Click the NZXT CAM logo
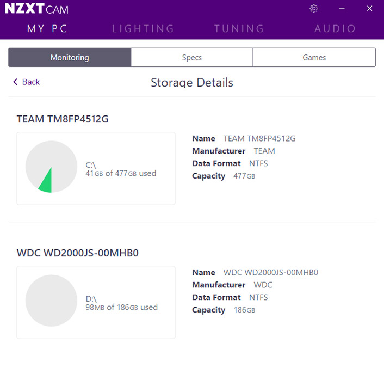Screen dimensions: 384x392 (x=37, y=9)
